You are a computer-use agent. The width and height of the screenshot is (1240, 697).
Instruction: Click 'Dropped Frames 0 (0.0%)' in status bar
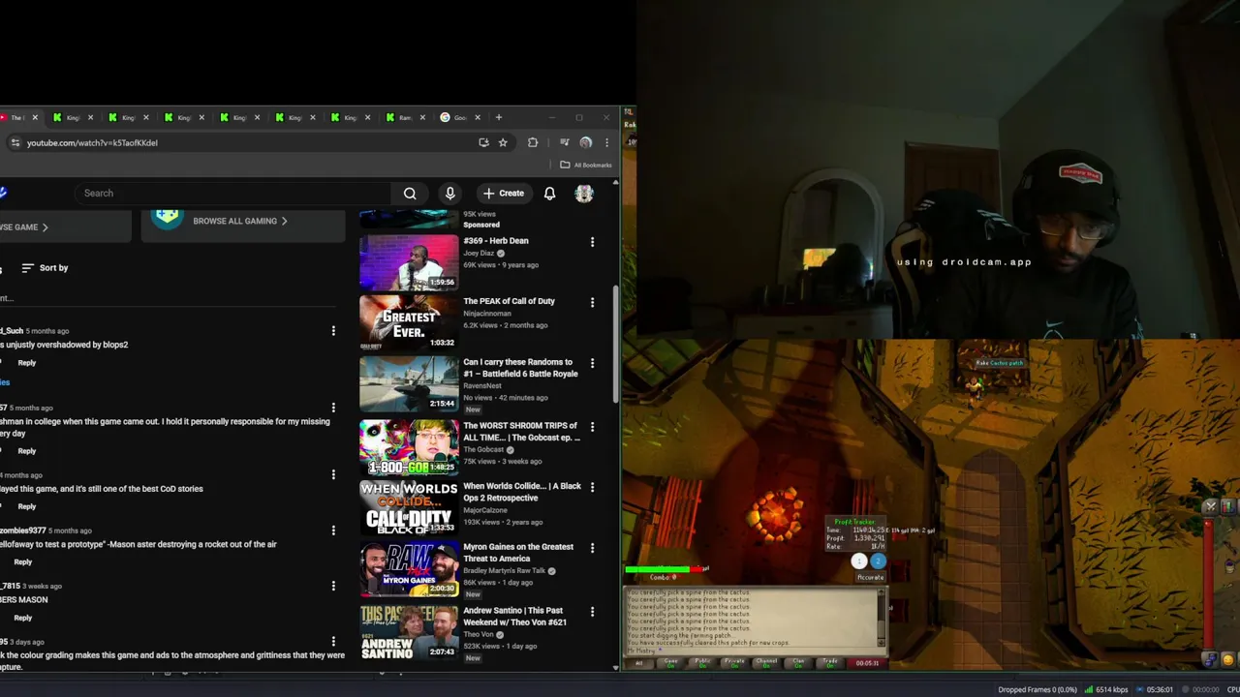(1038, 689)
